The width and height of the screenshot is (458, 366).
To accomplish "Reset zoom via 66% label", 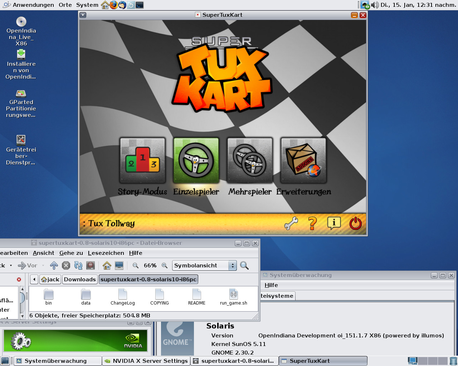I will pos(150,266).
